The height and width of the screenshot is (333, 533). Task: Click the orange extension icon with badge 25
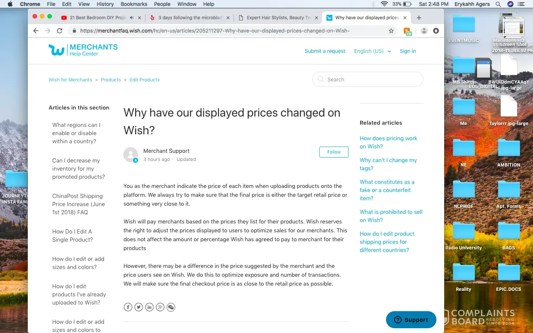pyautogui.click(x=407, y=31)
